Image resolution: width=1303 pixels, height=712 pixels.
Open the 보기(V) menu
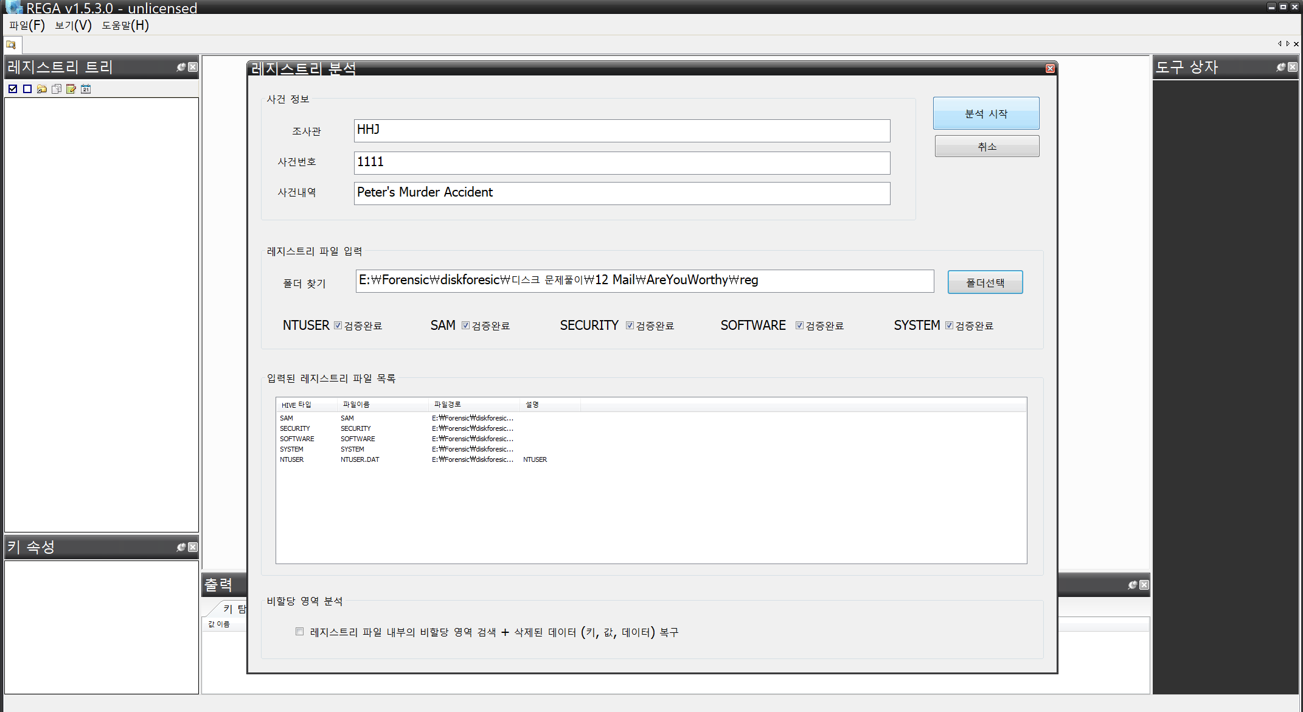point(73,26)
